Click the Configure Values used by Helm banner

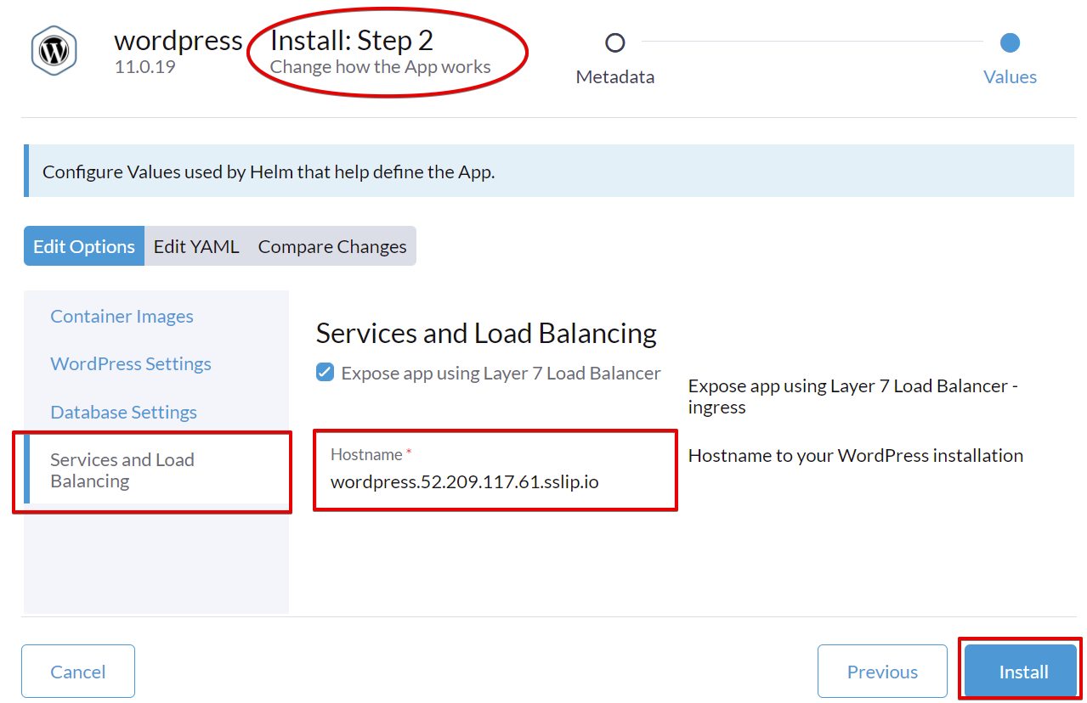click(x=551, y=172)
